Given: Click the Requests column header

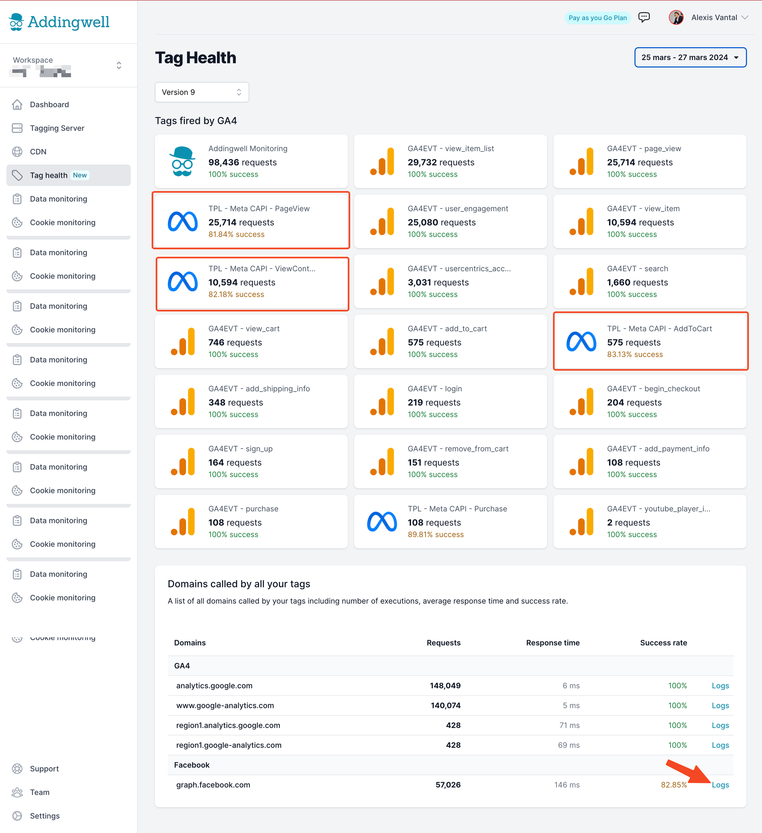Looking at the screenshot, I should click(x=443, y=642).
